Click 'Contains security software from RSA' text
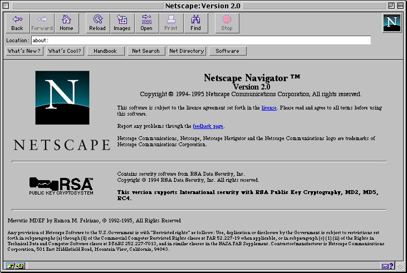Screen dimensions: 407x273 (x=181, y=173)
